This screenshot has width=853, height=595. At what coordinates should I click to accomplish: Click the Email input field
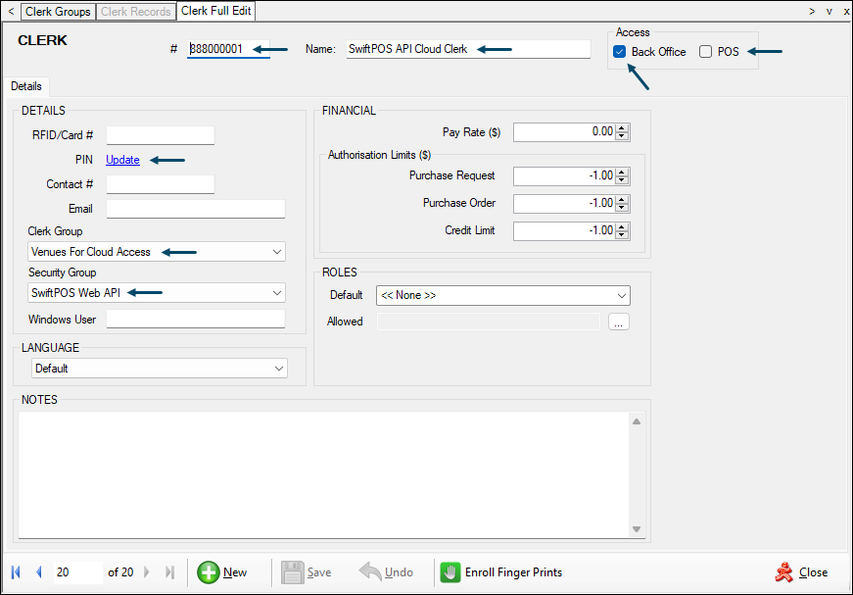pos(195,209)
